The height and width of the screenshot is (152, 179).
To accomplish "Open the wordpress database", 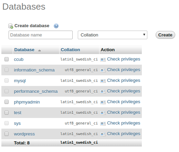I will (x=24, y=134).
